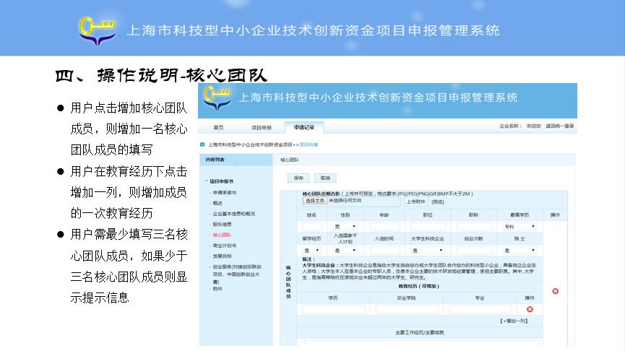Click the key logo in the embedded system header
This screenshot has width=625, height=351.
click(x=217, y=98)
